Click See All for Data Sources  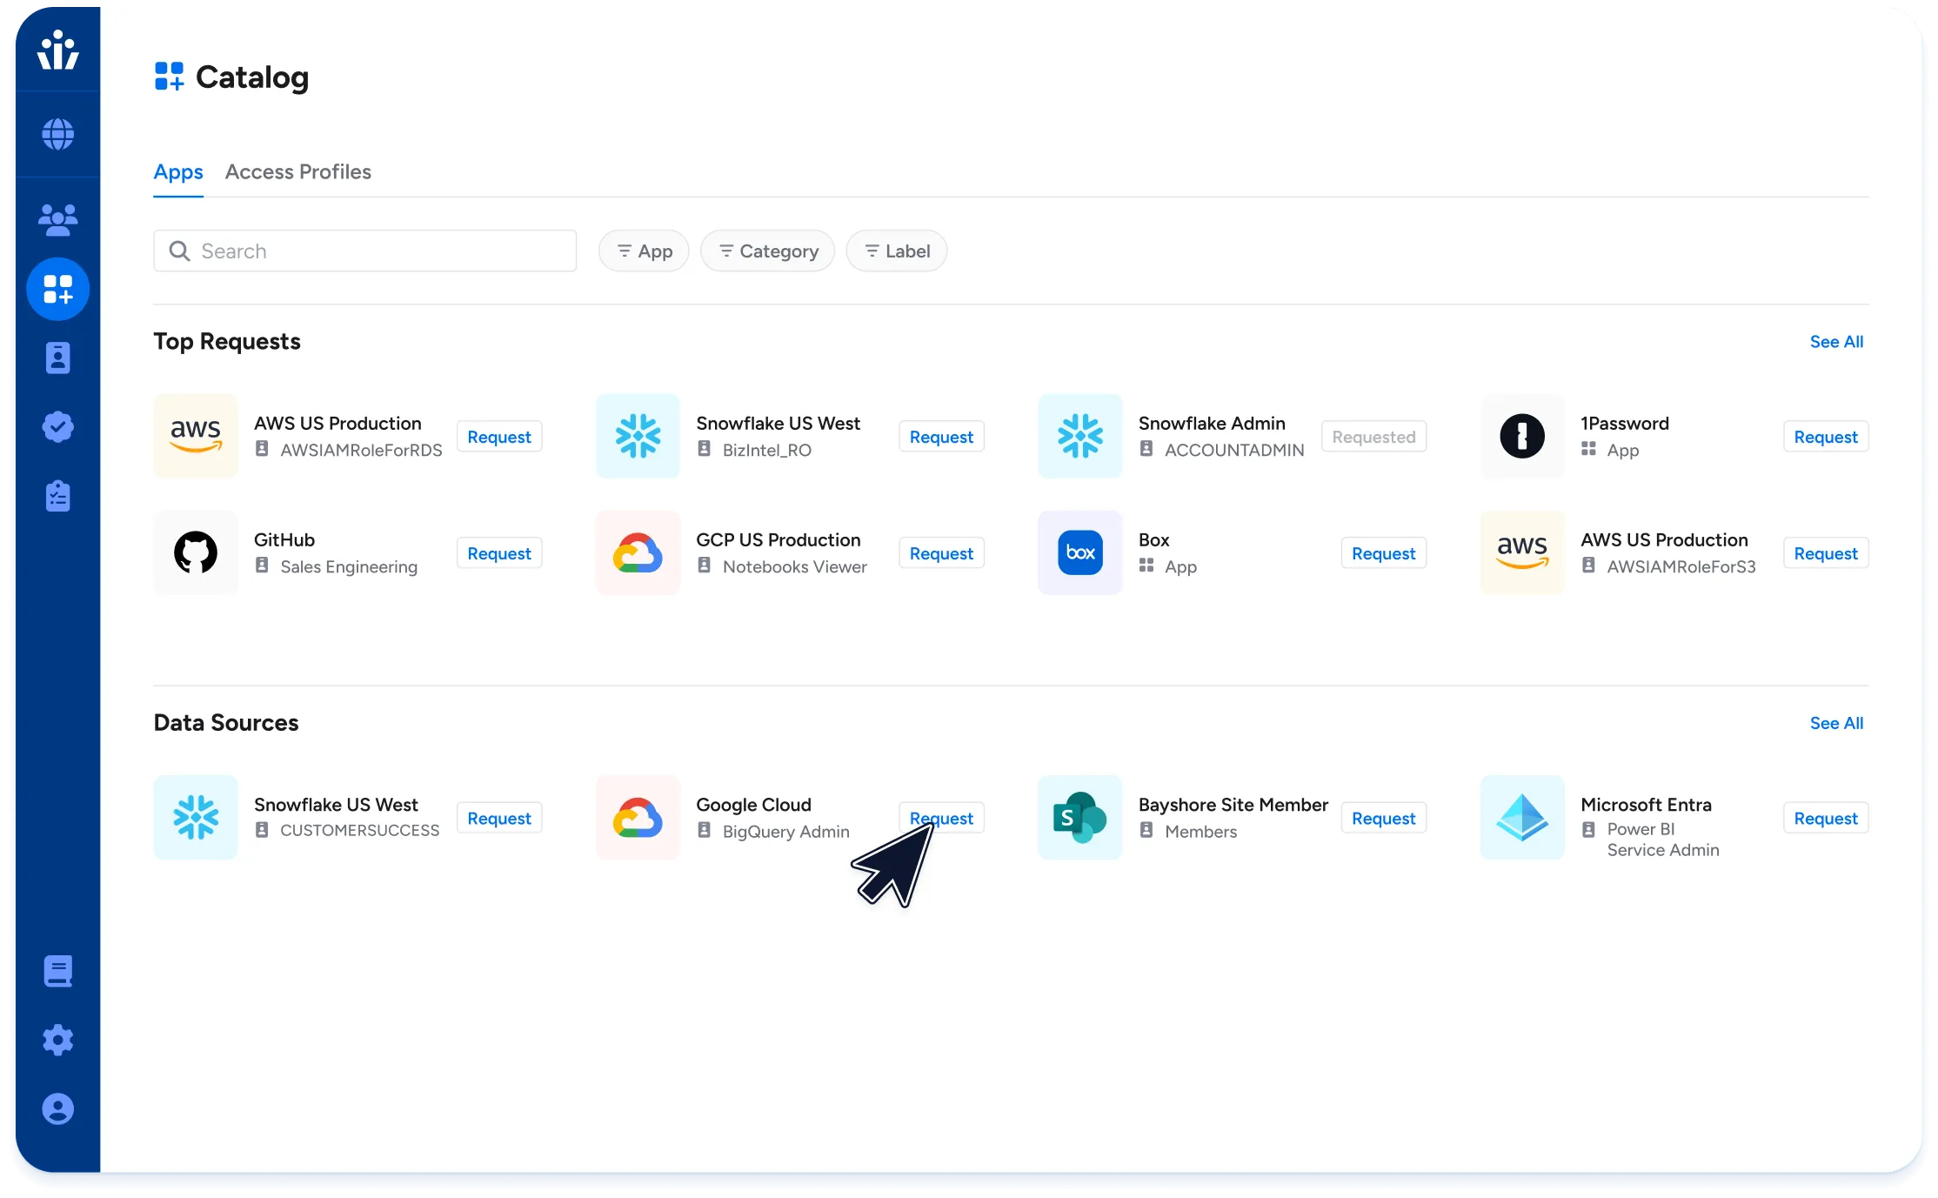[x=1836, y=723]
